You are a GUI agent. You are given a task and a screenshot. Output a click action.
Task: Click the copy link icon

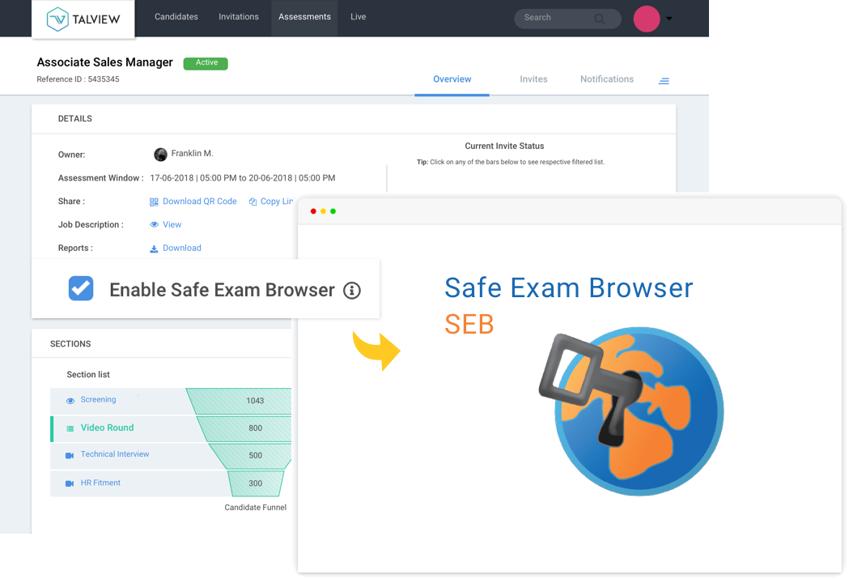(x=253, y=202)
